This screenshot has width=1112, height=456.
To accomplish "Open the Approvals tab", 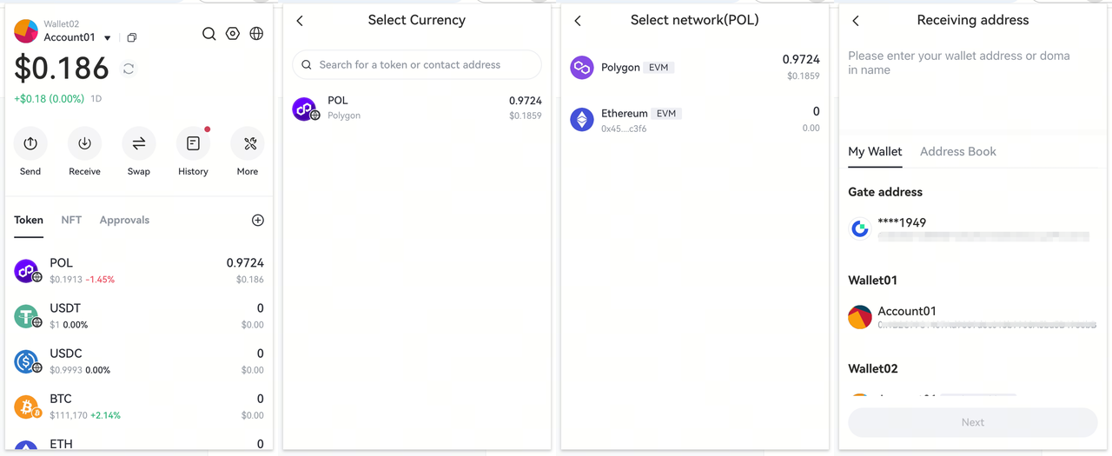I will pos(124,221).
